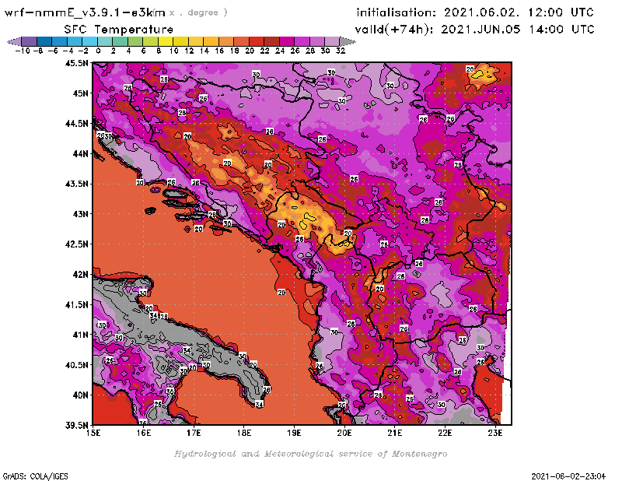
Task: Choose the red 20 to 22 legend swatch
Action: [x=257, y=41]
